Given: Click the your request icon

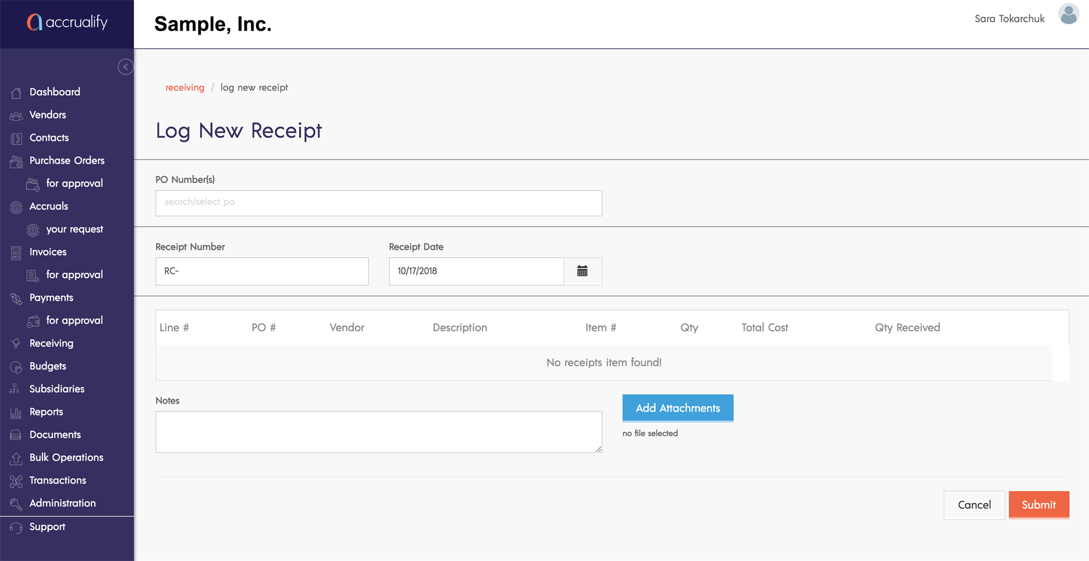Looking at the screenshot, I should point(33,230).
